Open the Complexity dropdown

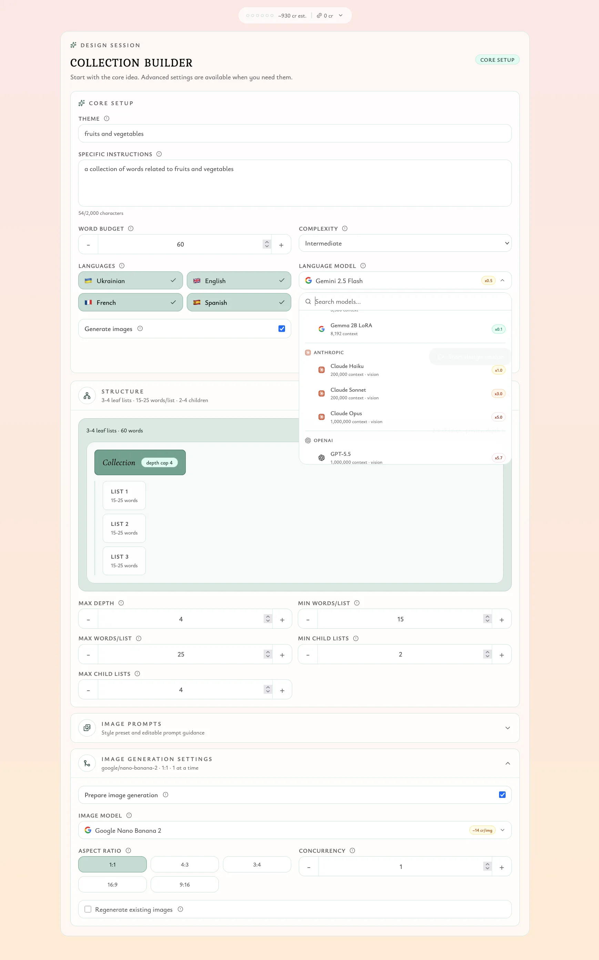pos(405,243)
